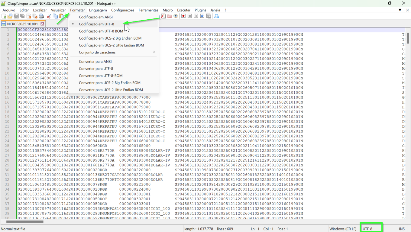Image resolution: width=411 pixels, height=232 pixels.
Task: Click the Copy toolbar icon
Action: tap(55, 16)
